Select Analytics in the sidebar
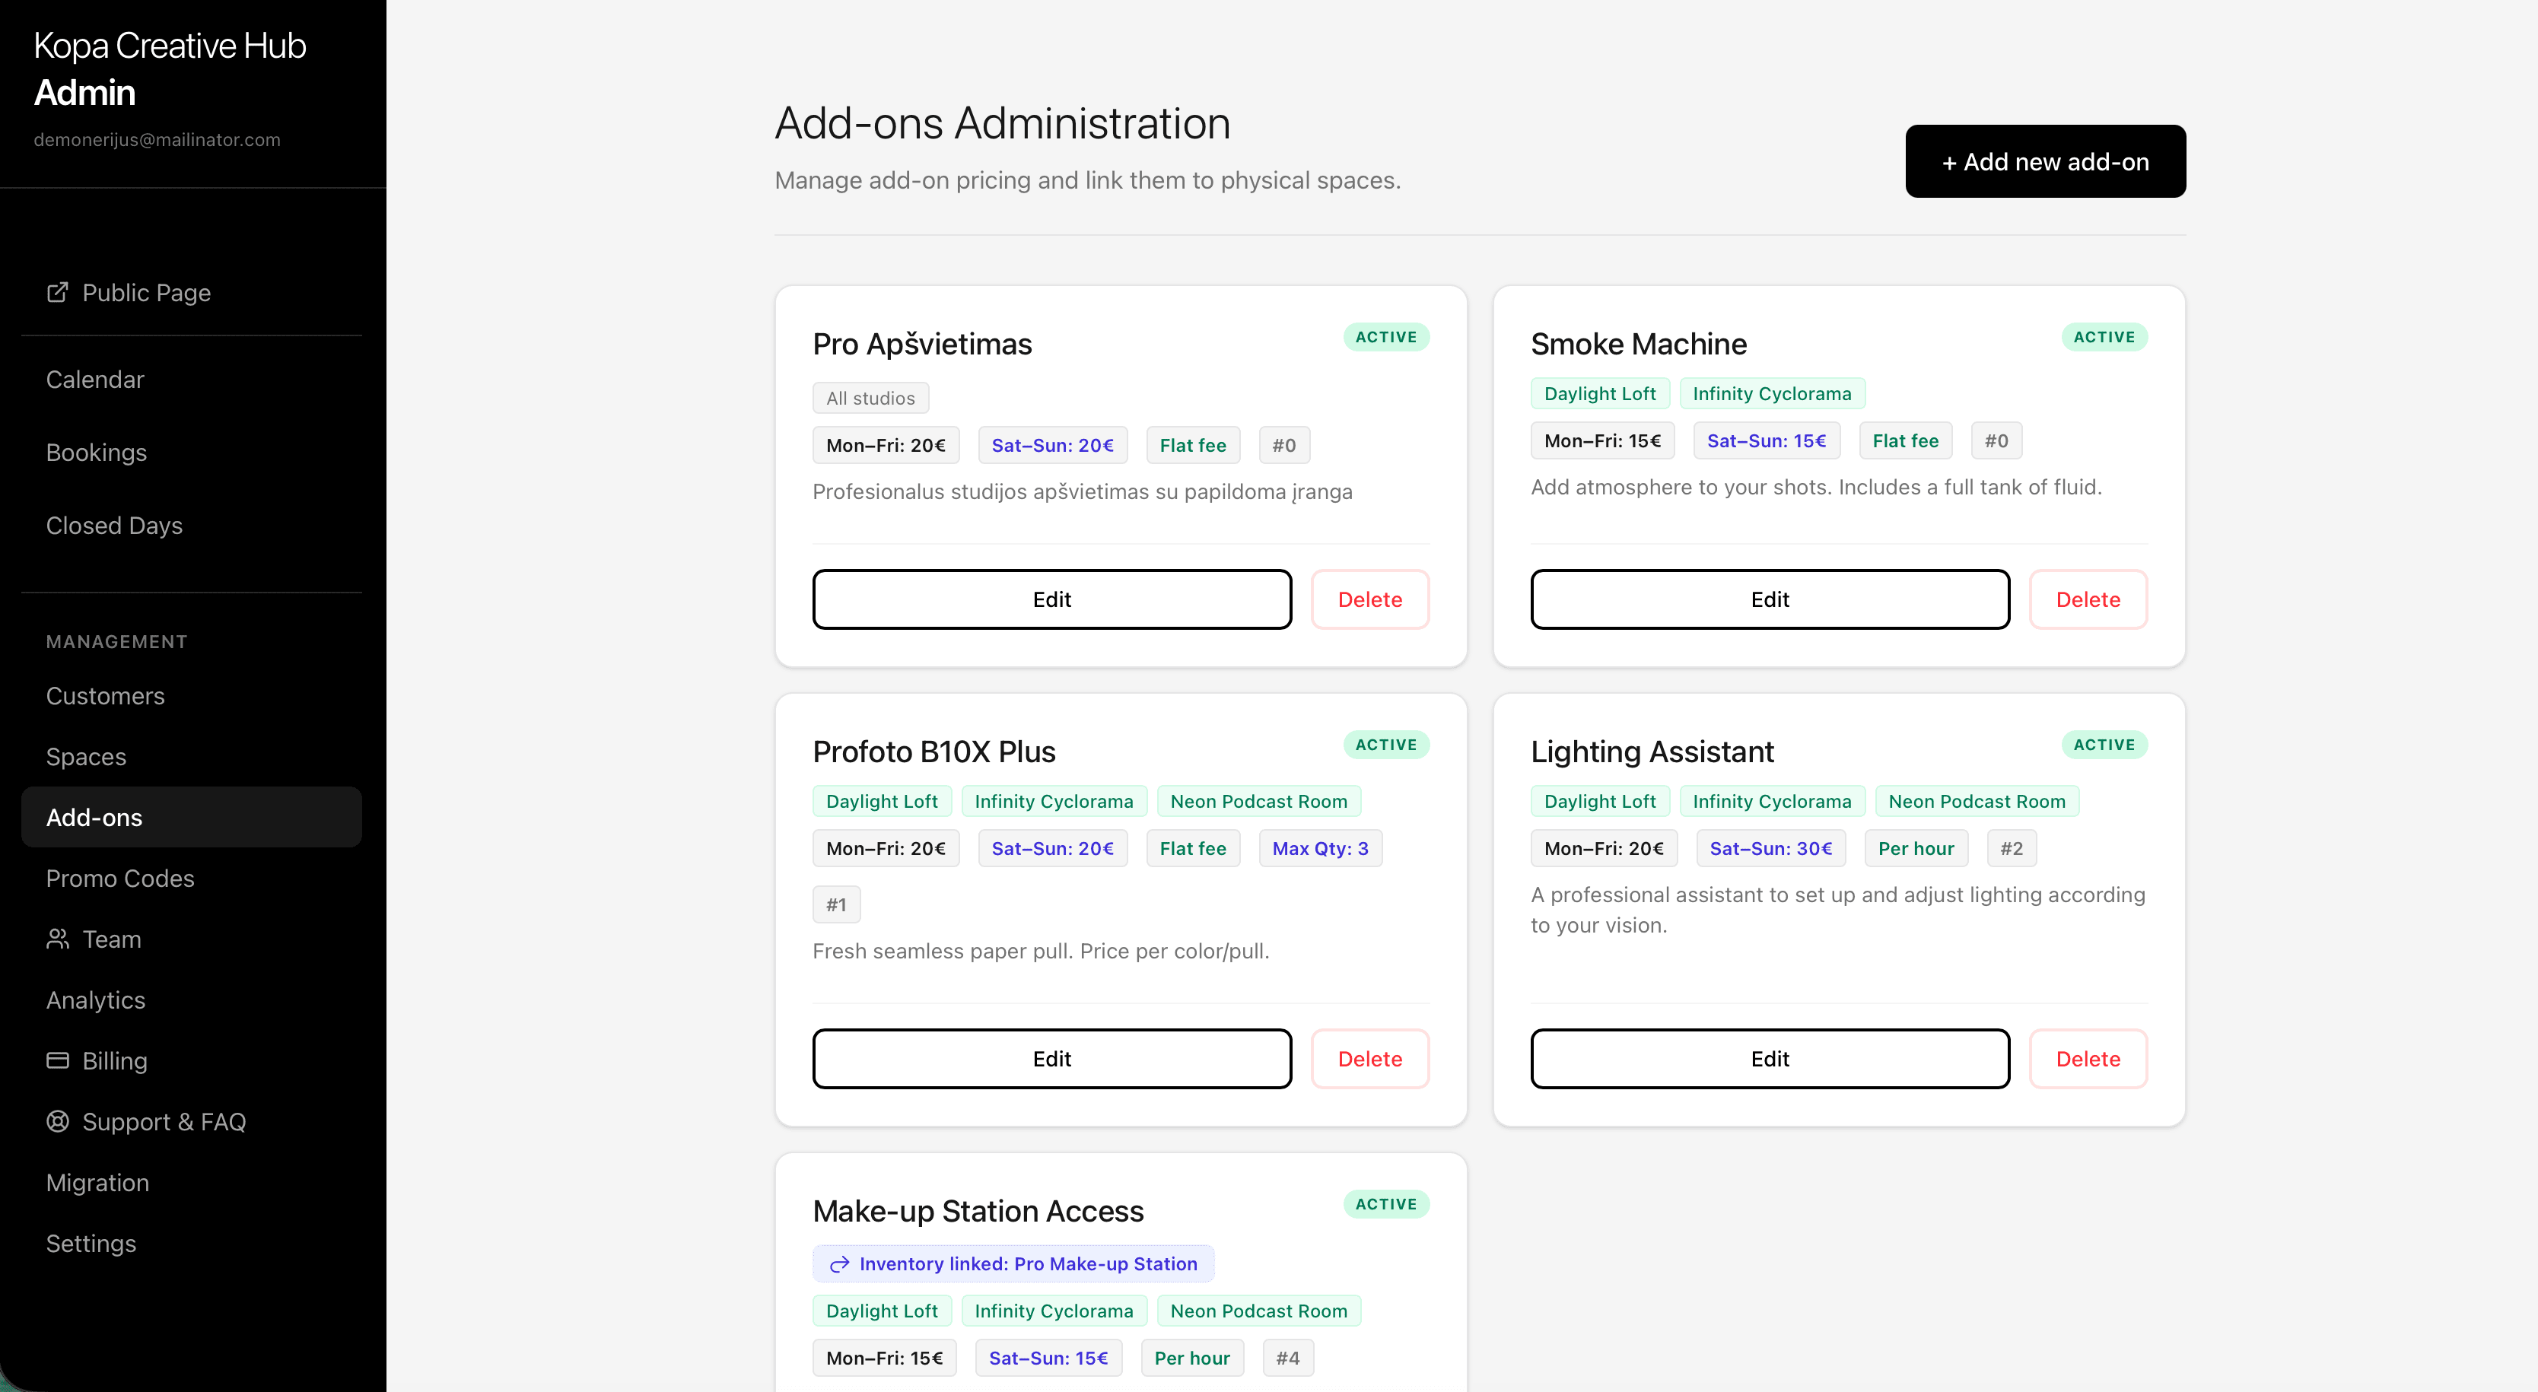 click(x=96, y=1000)
